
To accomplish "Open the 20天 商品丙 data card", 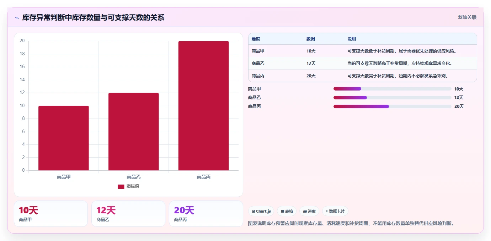I will 206,214.
